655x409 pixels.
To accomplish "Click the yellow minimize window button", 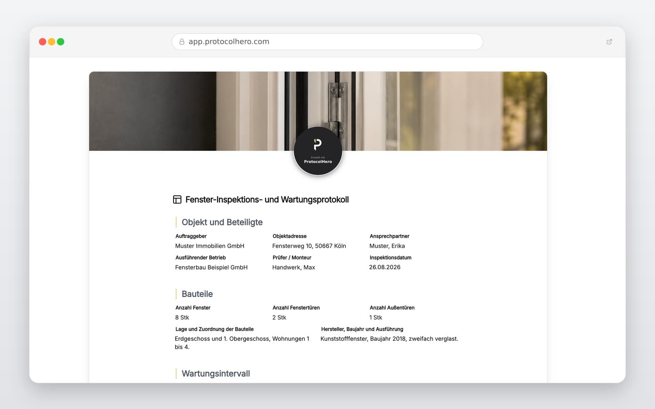I will tap(52, 42).
